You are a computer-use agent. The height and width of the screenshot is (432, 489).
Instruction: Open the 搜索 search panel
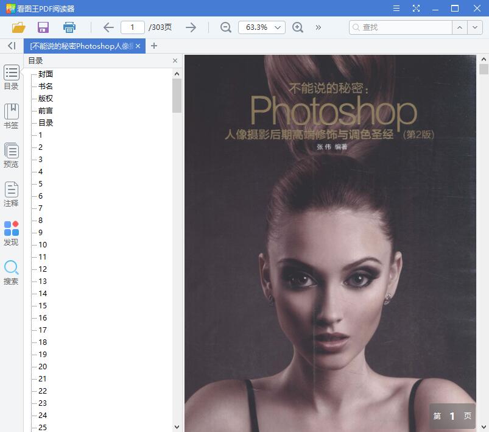(11, 272)
